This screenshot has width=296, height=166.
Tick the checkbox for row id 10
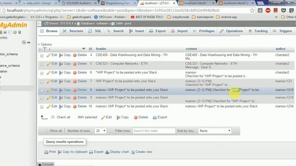click(x=42, y=107)
